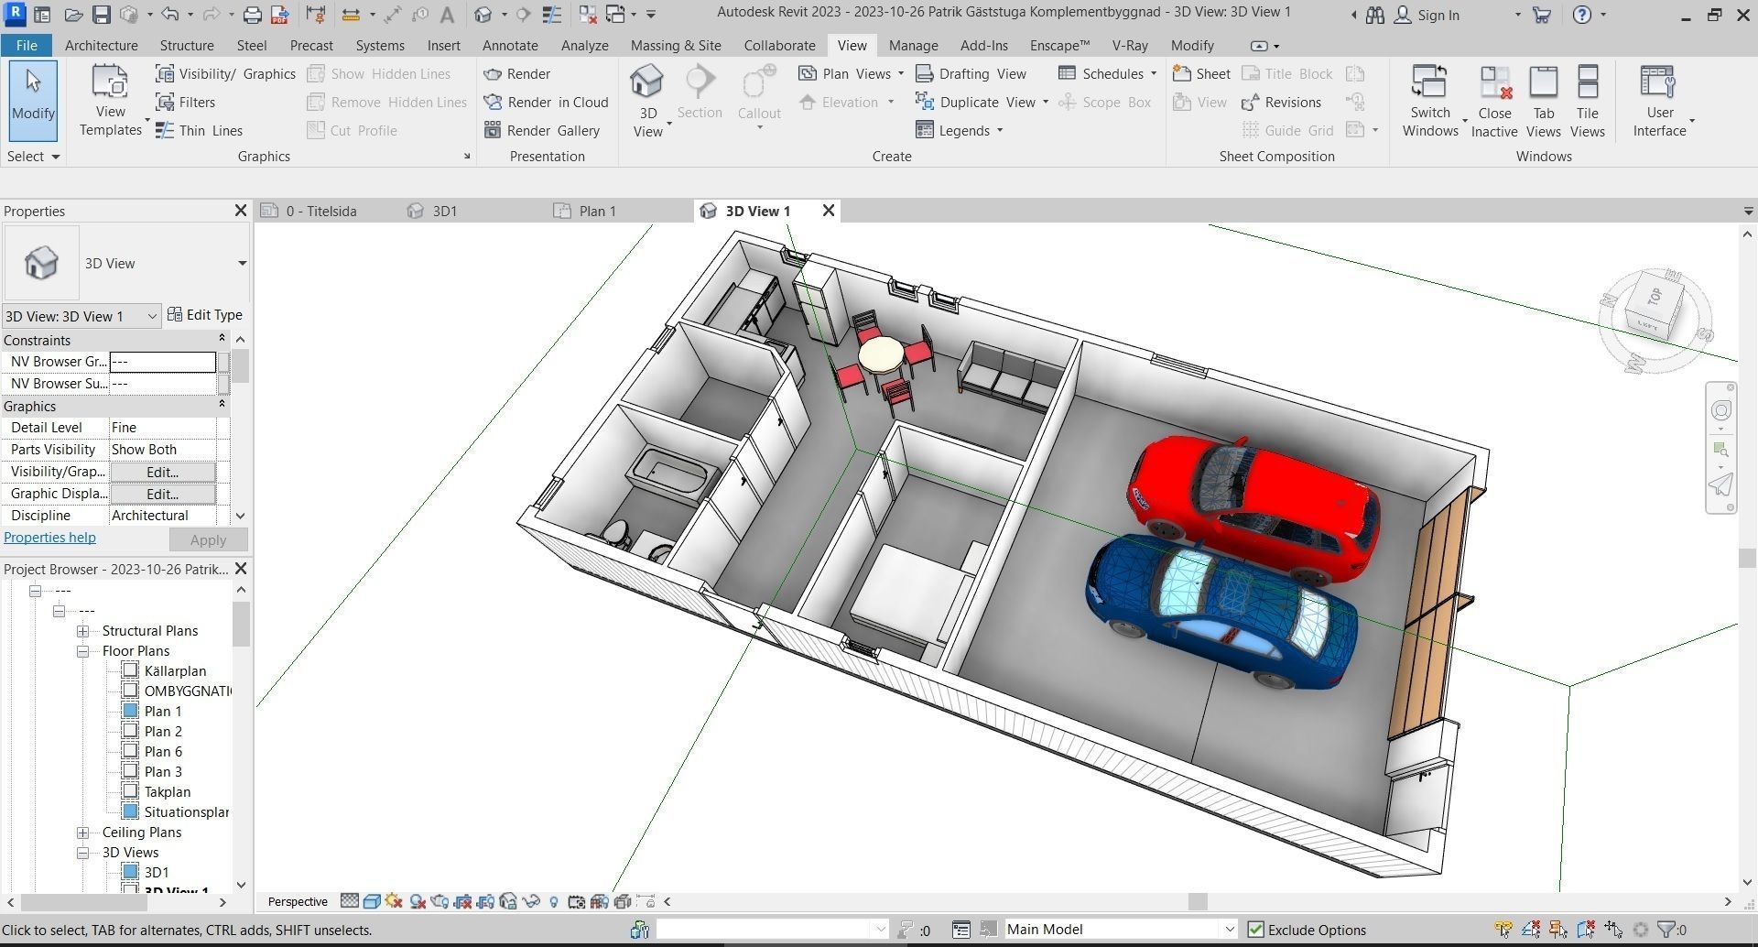Click the Close Inactive views button
This screenshot has width=1758, height=947.
click(1494, 102)
